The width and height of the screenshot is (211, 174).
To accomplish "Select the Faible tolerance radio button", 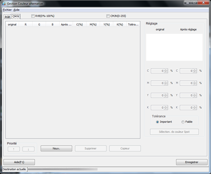I will tap(183, 122).
